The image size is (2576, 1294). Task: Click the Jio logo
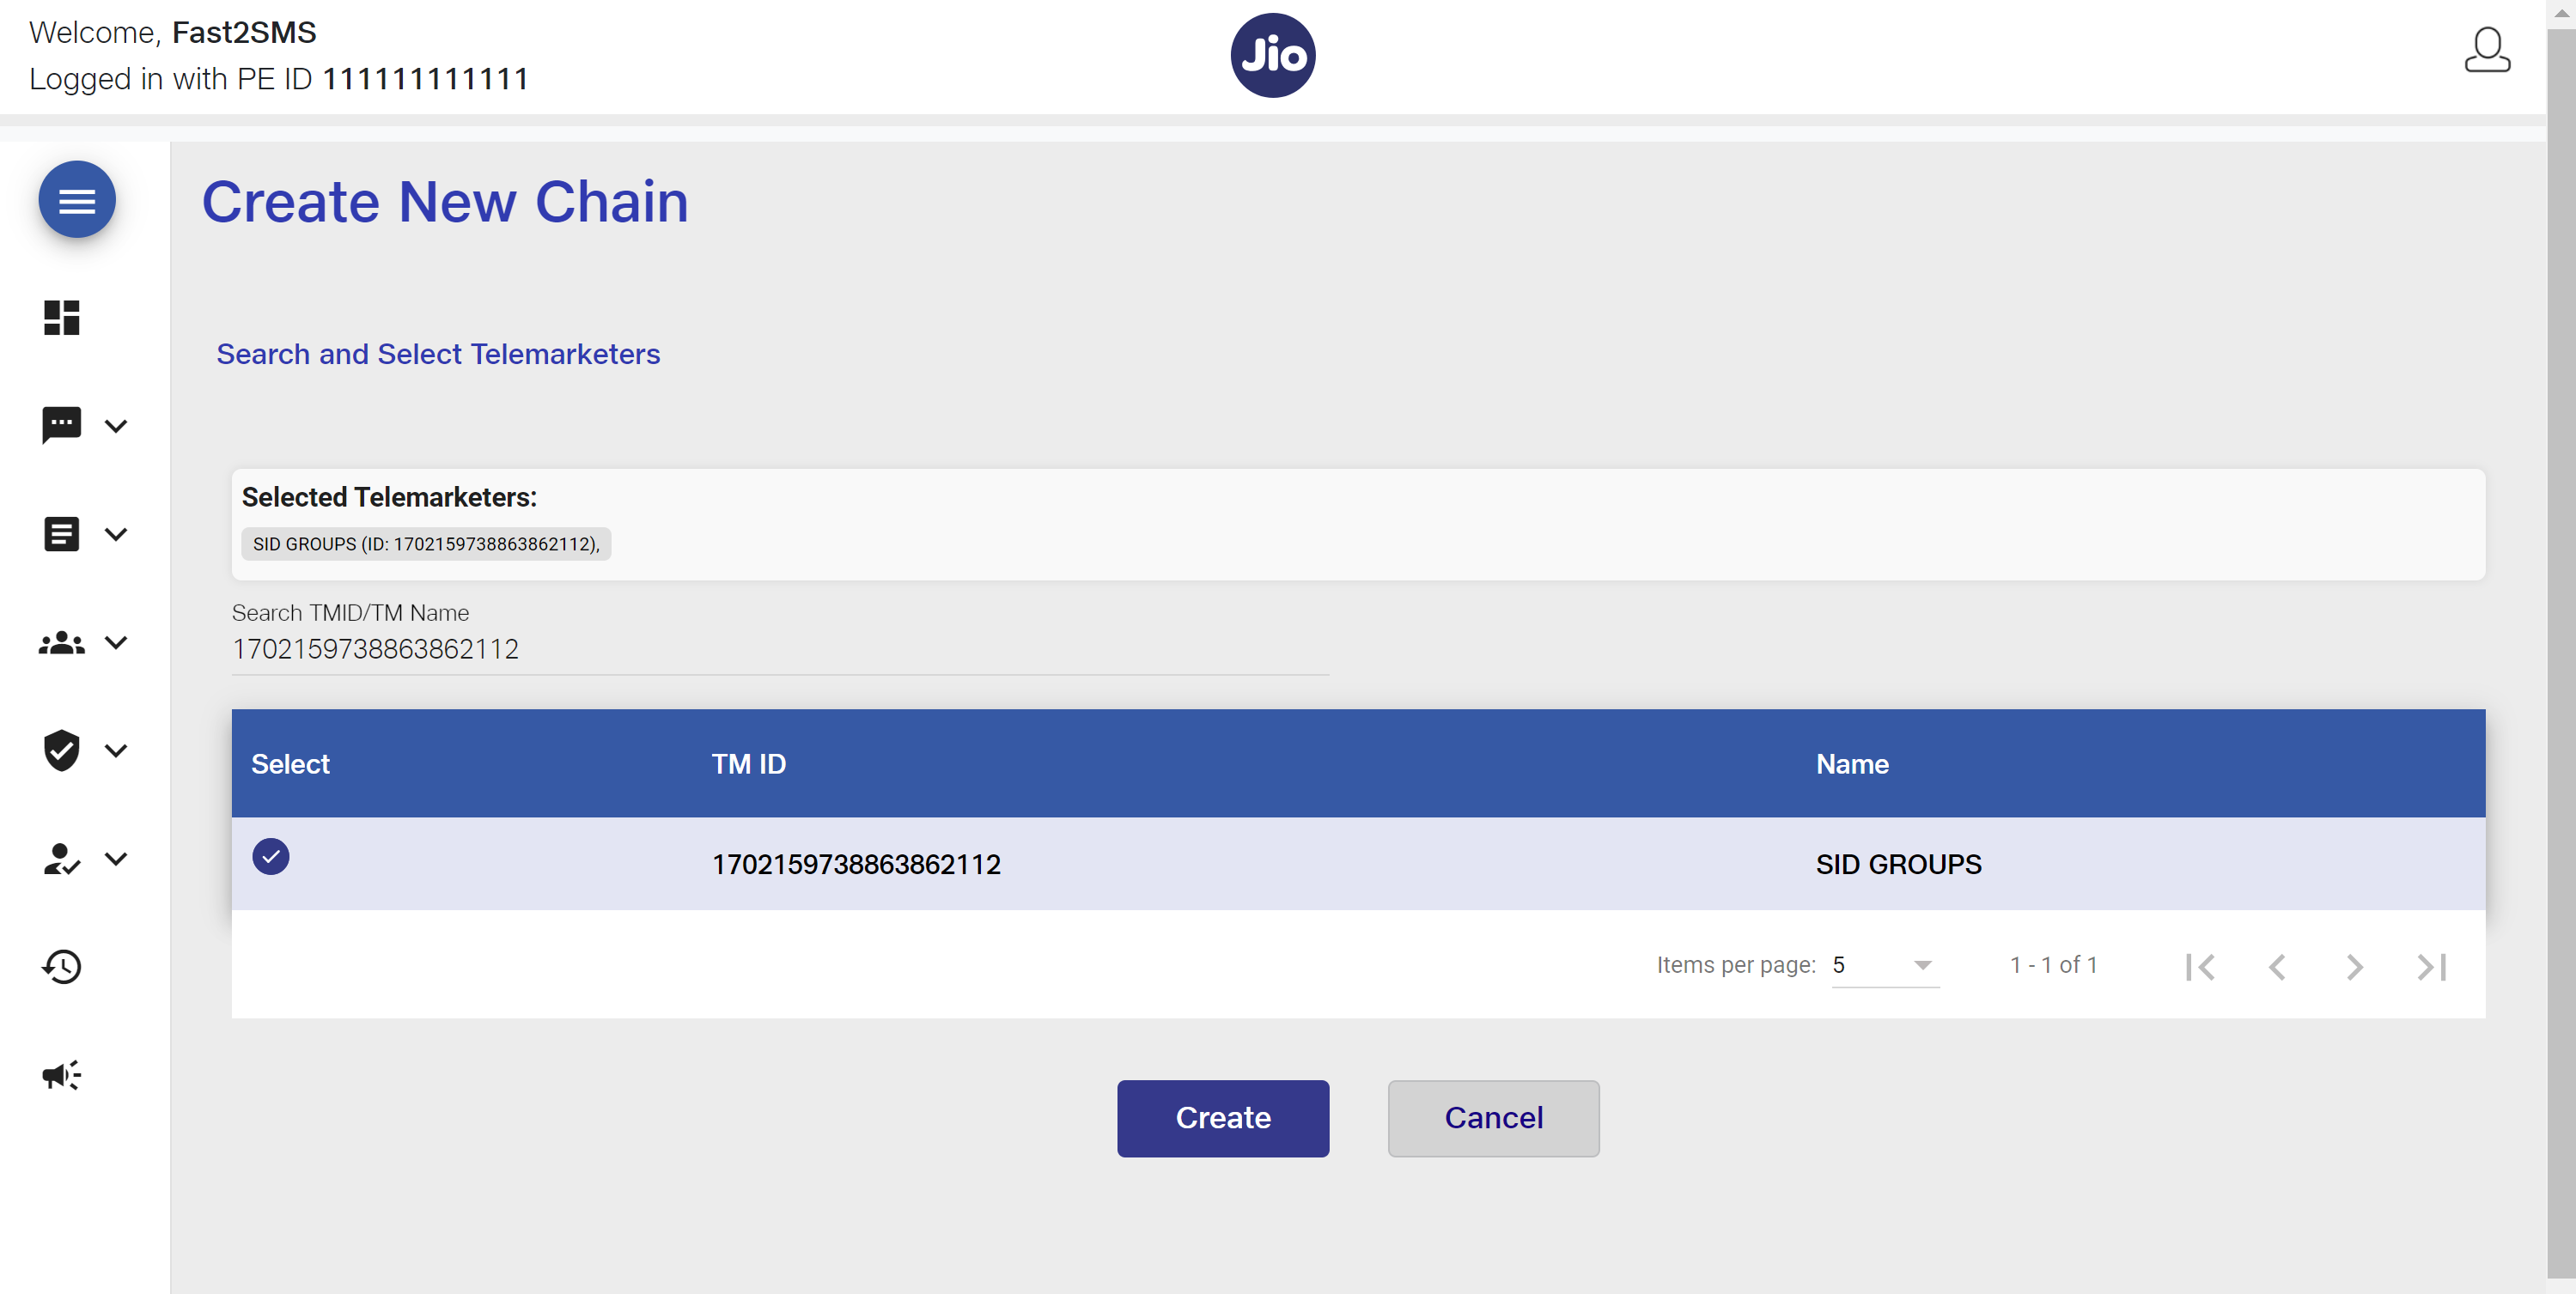click(1272, 55)
